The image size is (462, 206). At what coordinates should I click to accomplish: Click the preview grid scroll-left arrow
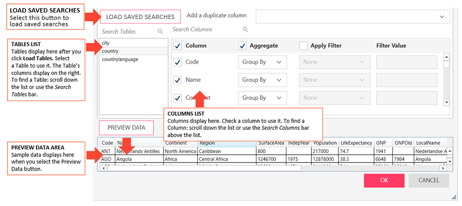coord(104,168)
